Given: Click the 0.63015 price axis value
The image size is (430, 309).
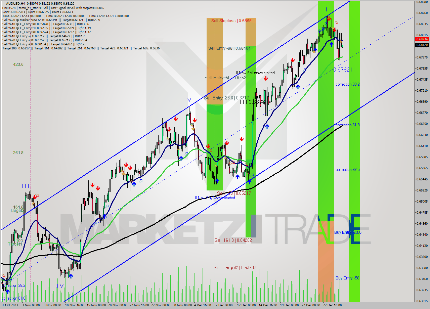Looking at the screenshot, I should click(423, 301).
